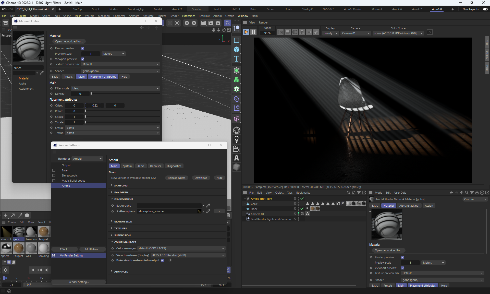490x294 pixels.
Task: Select the Cube primitive icon
Action: [x=237, y=50]
